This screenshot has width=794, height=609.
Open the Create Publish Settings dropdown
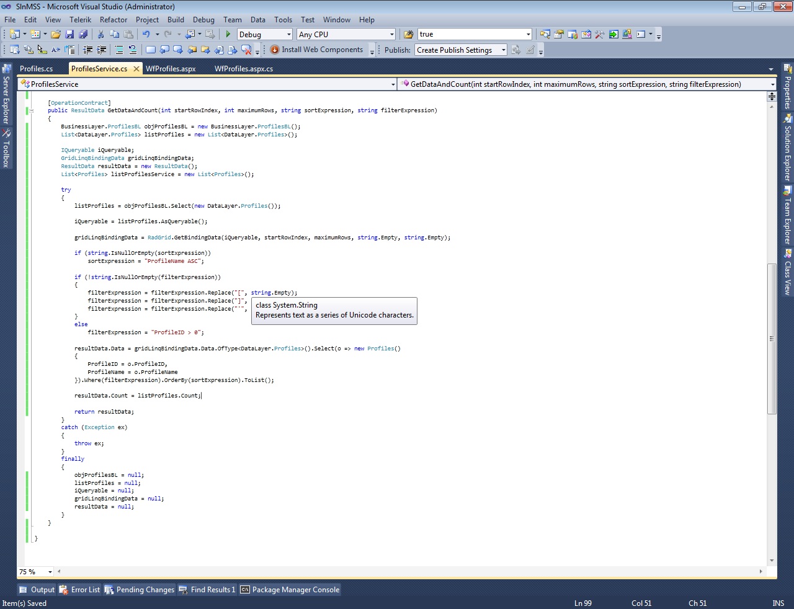(503, 50)
